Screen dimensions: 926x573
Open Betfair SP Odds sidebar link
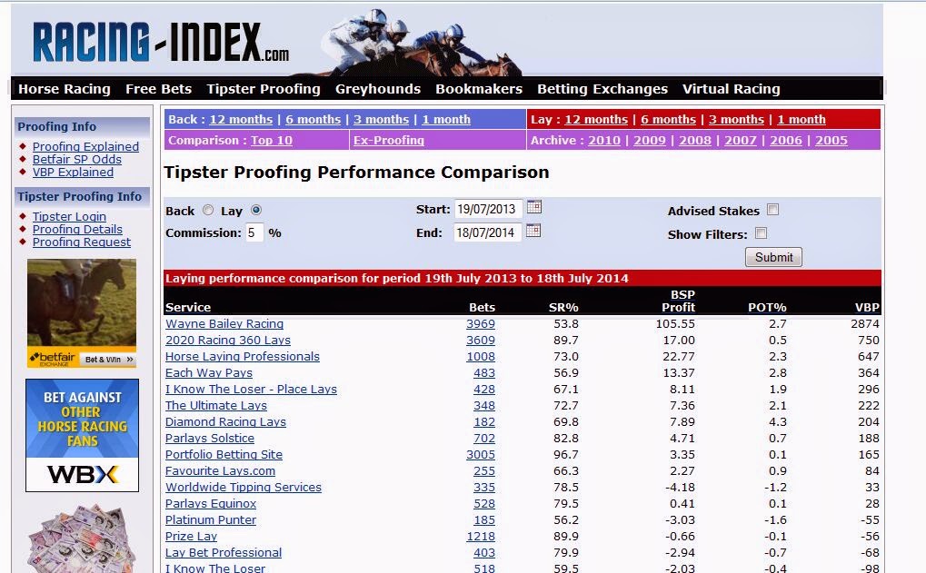76,159
